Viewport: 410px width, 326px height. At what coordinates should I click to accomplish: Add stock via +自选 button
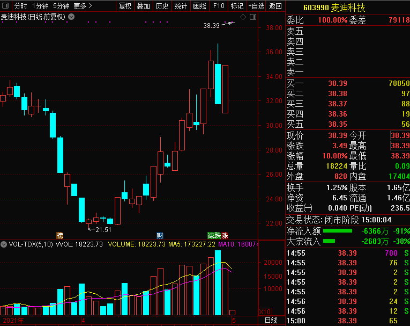click(256, 6)
